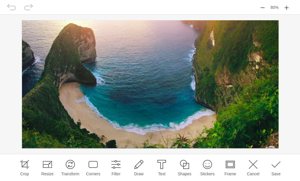Click the checkmark icon to confirm
300x181 pixels.
(276, 164)
